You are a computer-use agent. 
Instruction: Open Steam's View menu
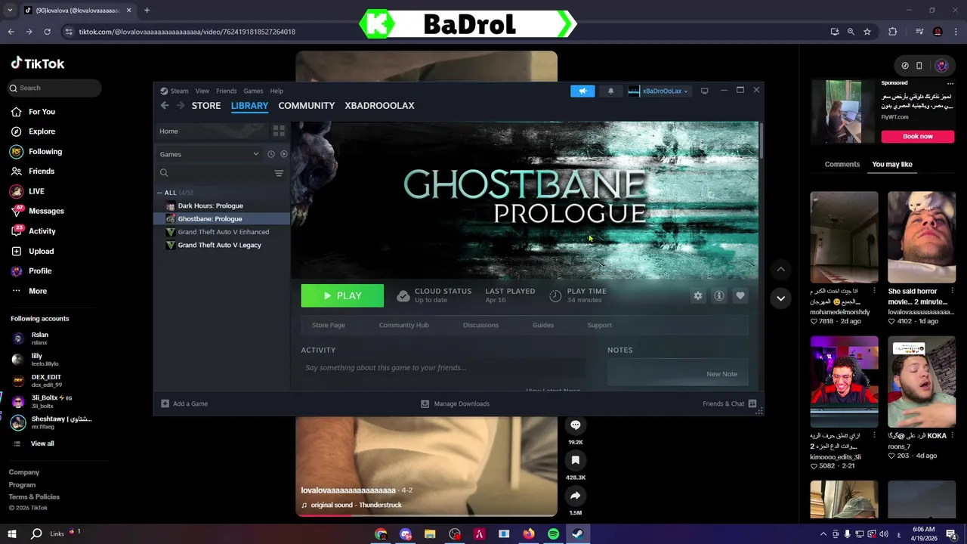pos(202,91)
